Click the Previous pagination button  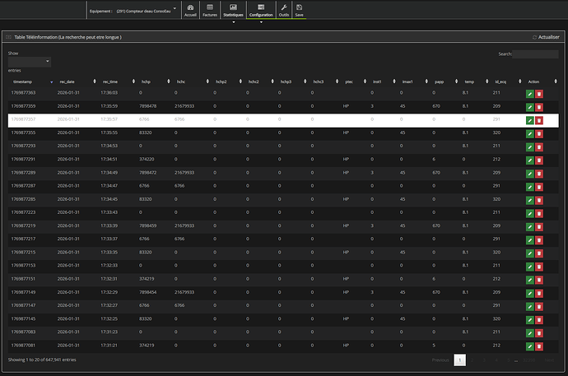440,360
